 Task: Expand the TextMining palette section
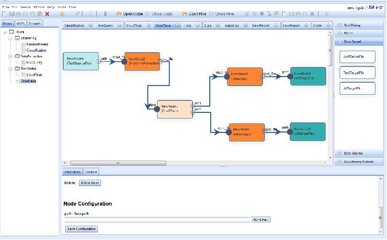(x=340, y=25)
